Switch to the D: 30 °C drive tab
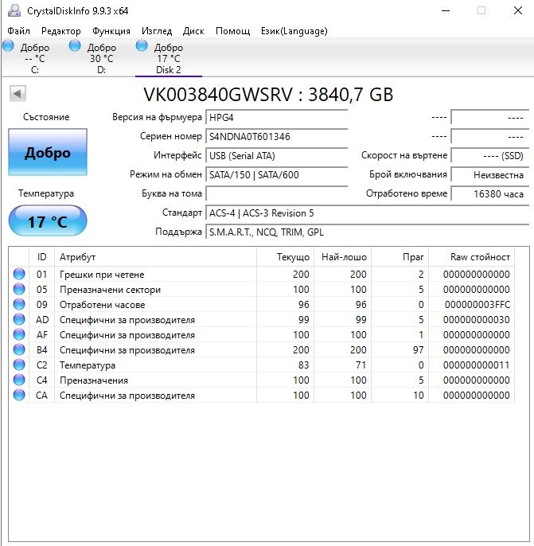 click(101, 58)
